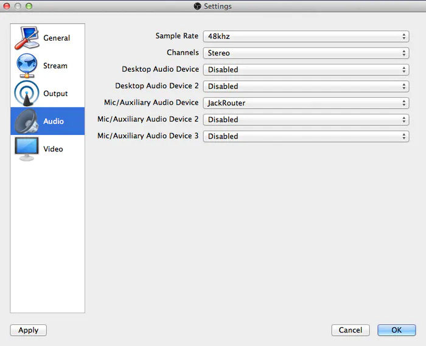
Task: Click the green zoom window button
Action: pos(29,6)
